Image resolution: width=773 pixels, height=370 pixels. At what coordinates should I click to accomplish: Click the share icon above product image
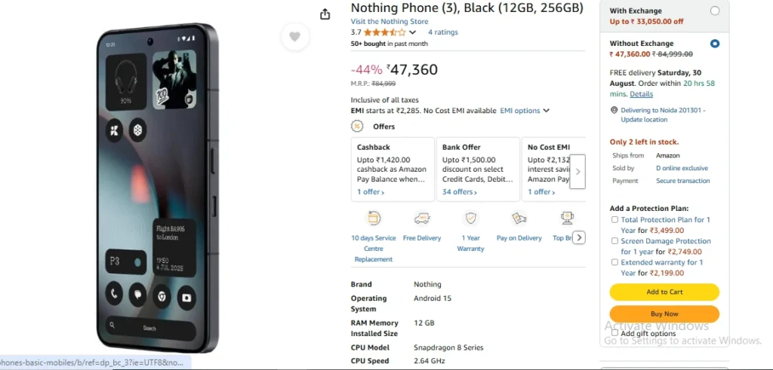click(x=325, y=14)
